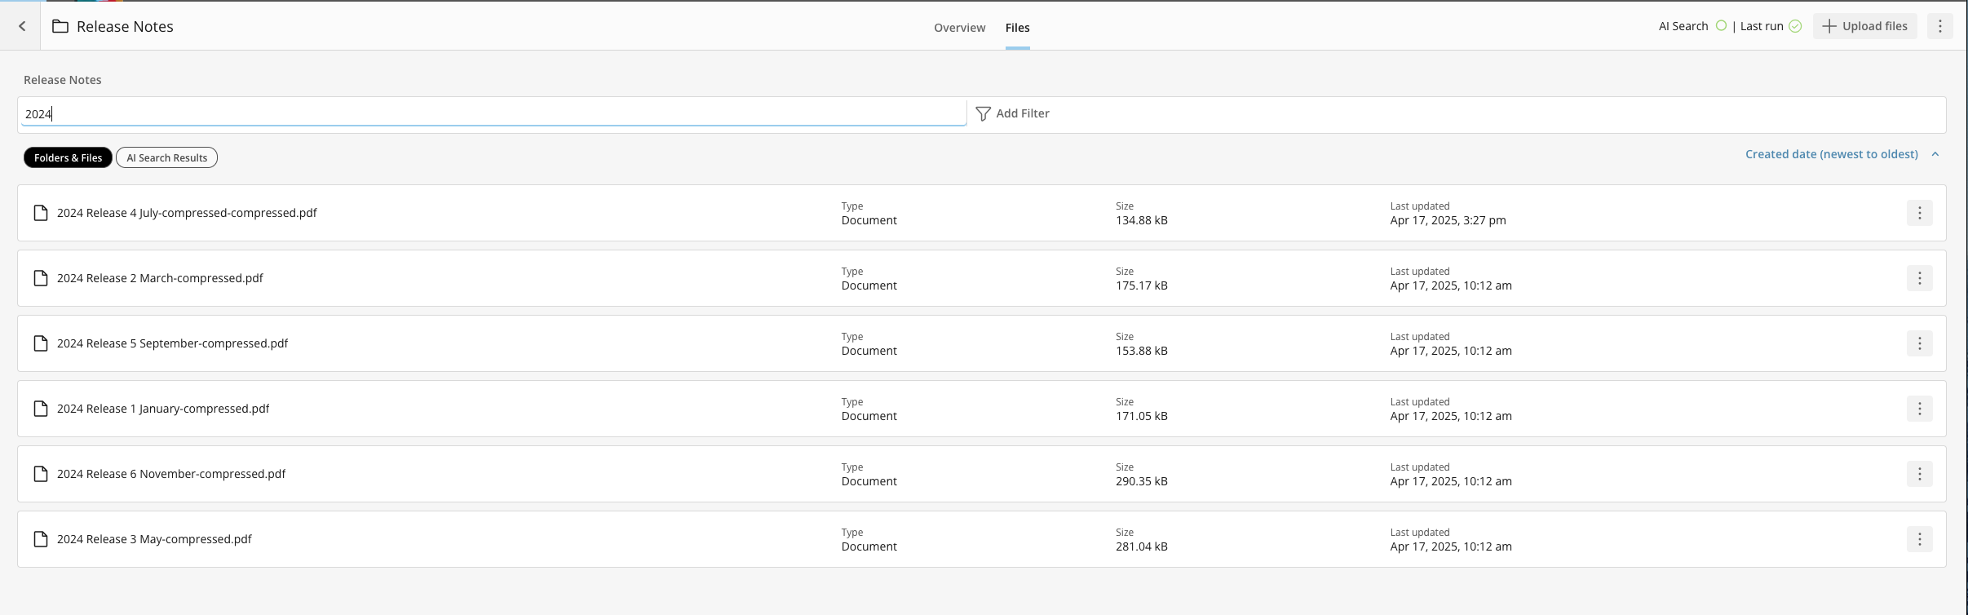Open 2024 Release 6 November-compressed.pdf
The height and width of the screenshot is (615, 1968).
coord(171,474)
